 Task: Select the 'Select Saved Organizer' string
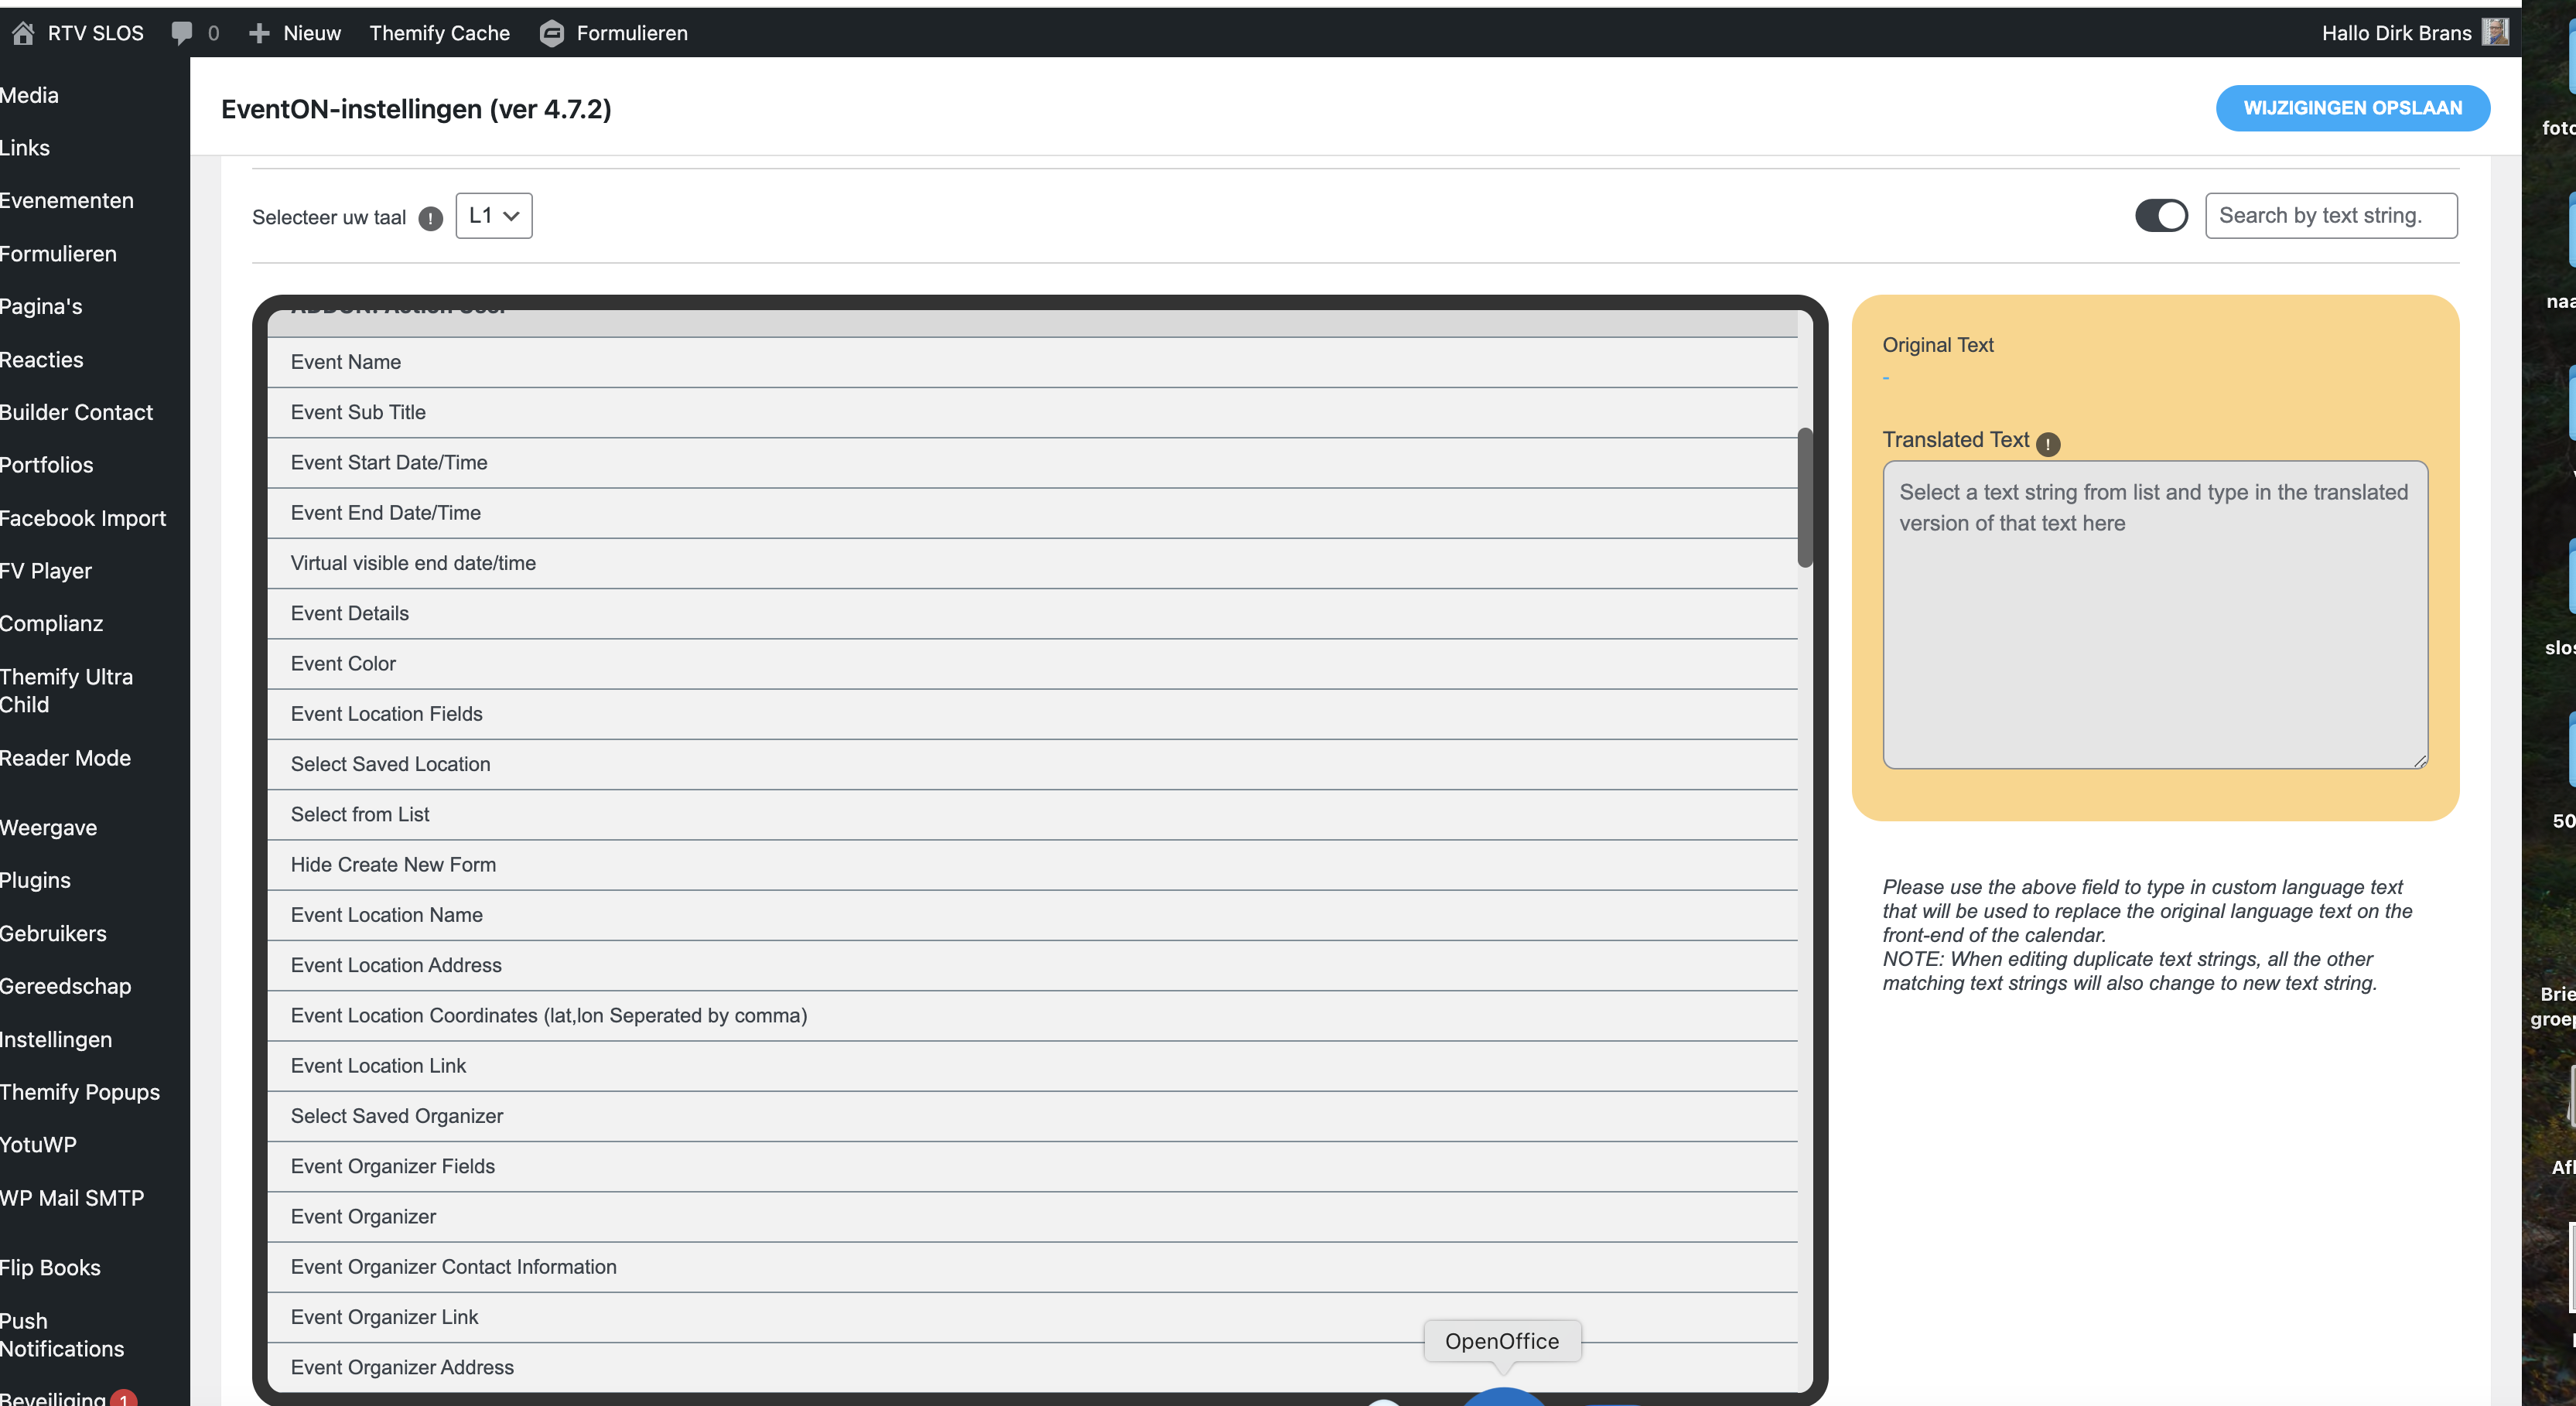click(x=1032, y=1116)
